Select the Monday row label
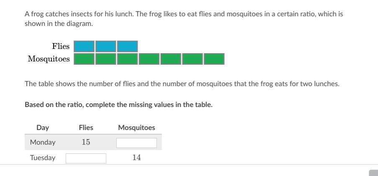 (x=43, y=142)
